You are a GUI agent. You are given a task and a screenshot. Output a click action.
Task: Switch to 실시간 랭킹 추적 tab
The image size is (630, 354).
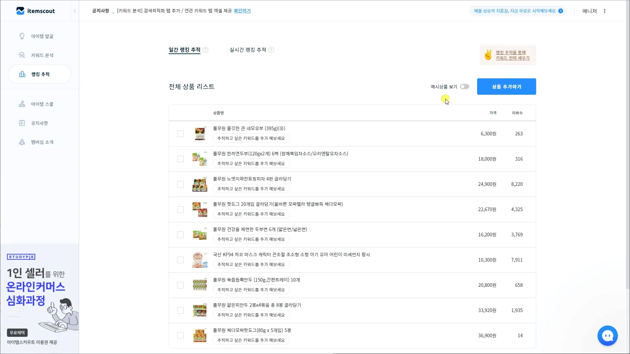coord(248,50)
